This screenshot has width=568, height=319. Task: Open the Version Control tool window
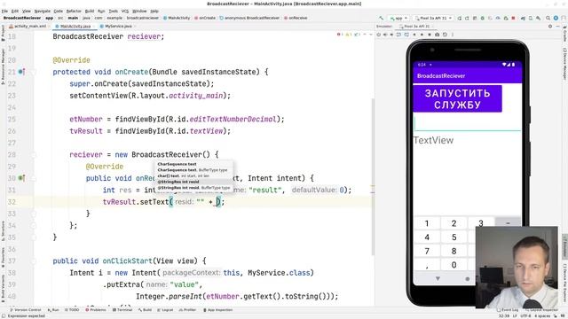[26, 310]
